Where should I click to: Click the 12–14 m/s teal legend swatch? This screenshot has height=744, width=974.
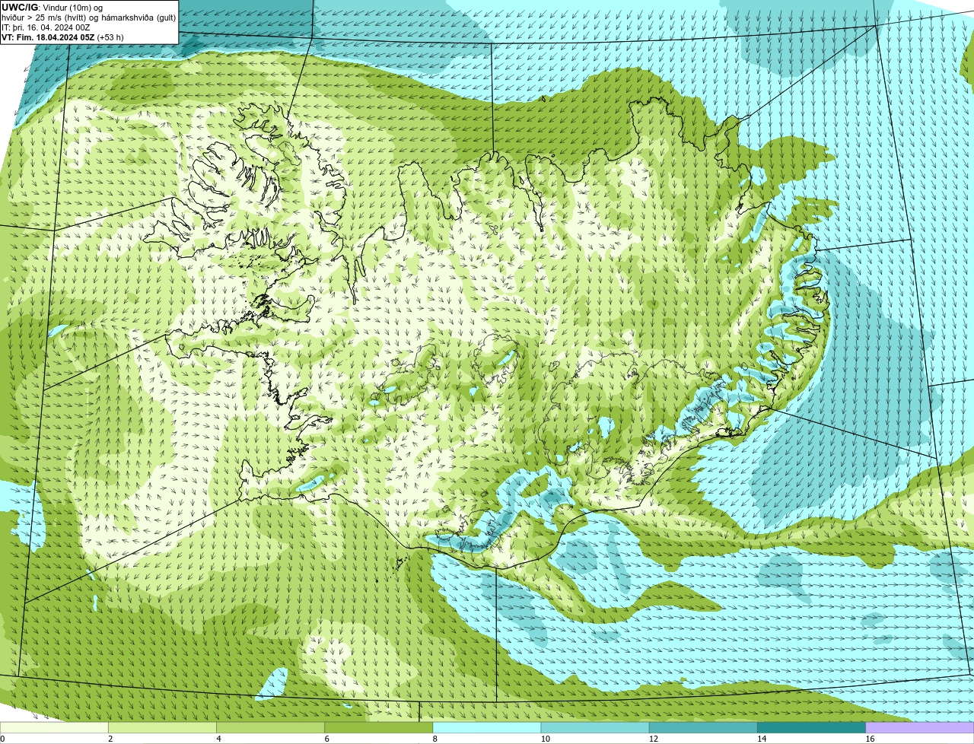pos(703,728)
